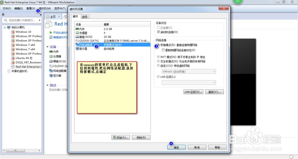Click the library horizontal scrollbar thumb
Image resolution: width=298 pixels, height=159 pixels.
click(x=15, y=150)
